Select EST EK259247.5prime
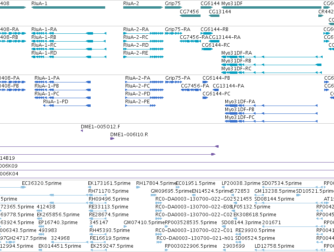 112,246
